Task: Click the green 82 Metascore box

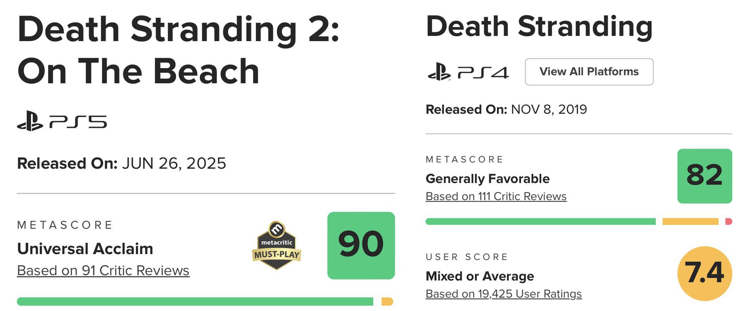Action: tap(704, 176)
